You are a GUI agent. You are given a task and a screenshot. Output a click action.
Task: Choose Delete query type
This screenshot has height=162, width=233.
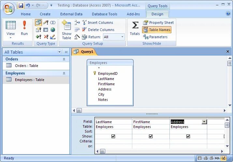(46, 37)
